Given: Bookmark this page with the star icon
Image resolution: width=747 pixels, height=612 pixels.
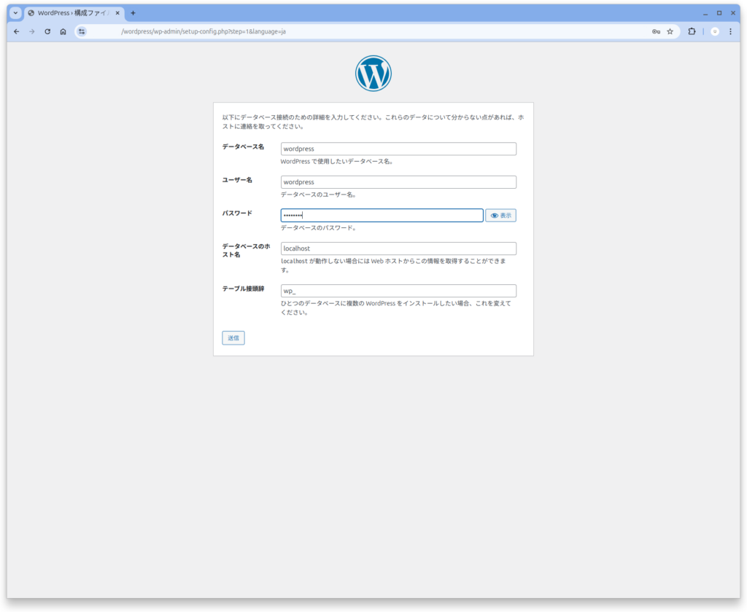Looking at the screenshot, I should 670,31.
